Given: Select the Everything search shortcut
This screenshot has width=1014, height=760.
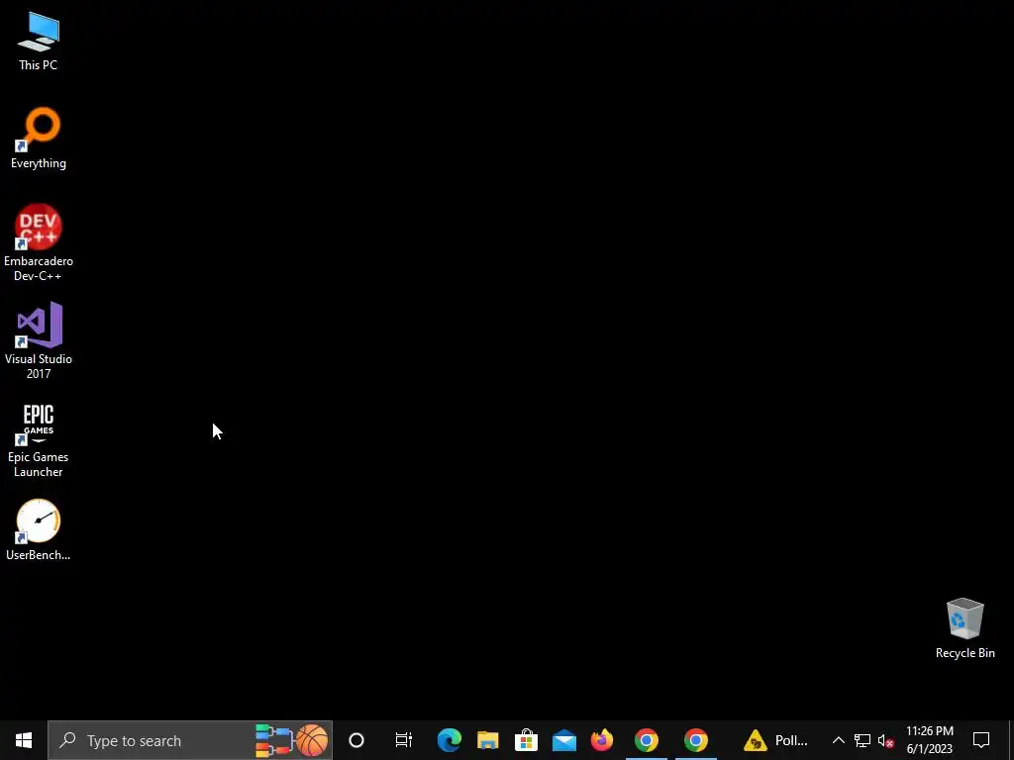Looking at the screenshot, I should [x=39, y=139].
